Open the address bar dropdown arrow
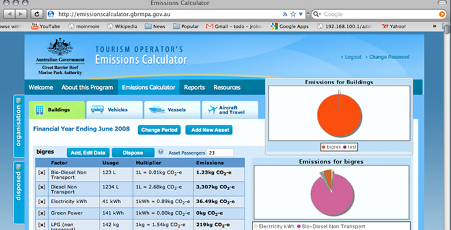The image size is (451, 230). 301,14
